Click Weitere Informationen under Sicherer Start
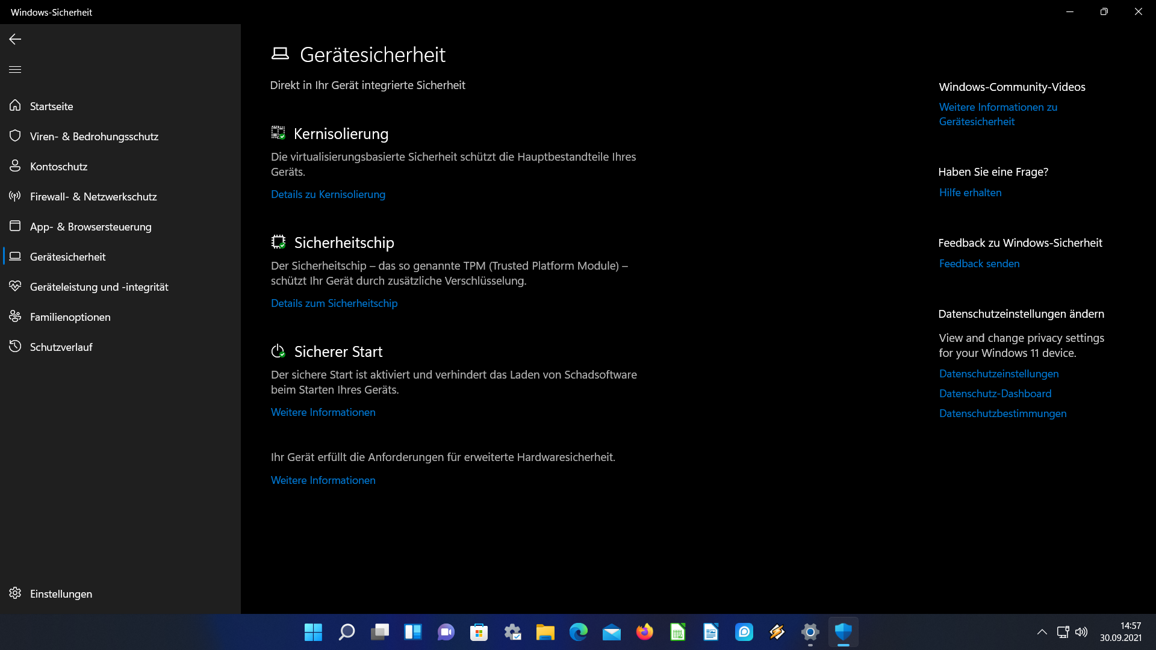Viewport: 1156px width, 650px height. (x=323, y=412)
